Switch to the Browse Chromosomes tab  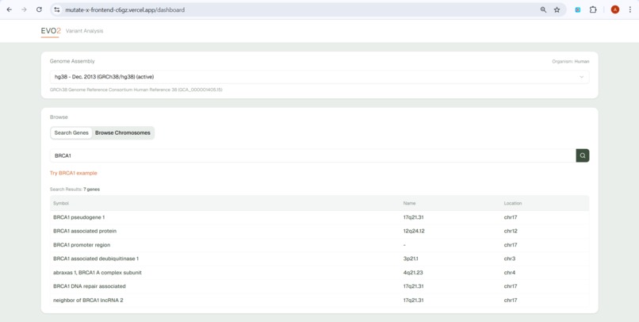[x=123, y=133]
